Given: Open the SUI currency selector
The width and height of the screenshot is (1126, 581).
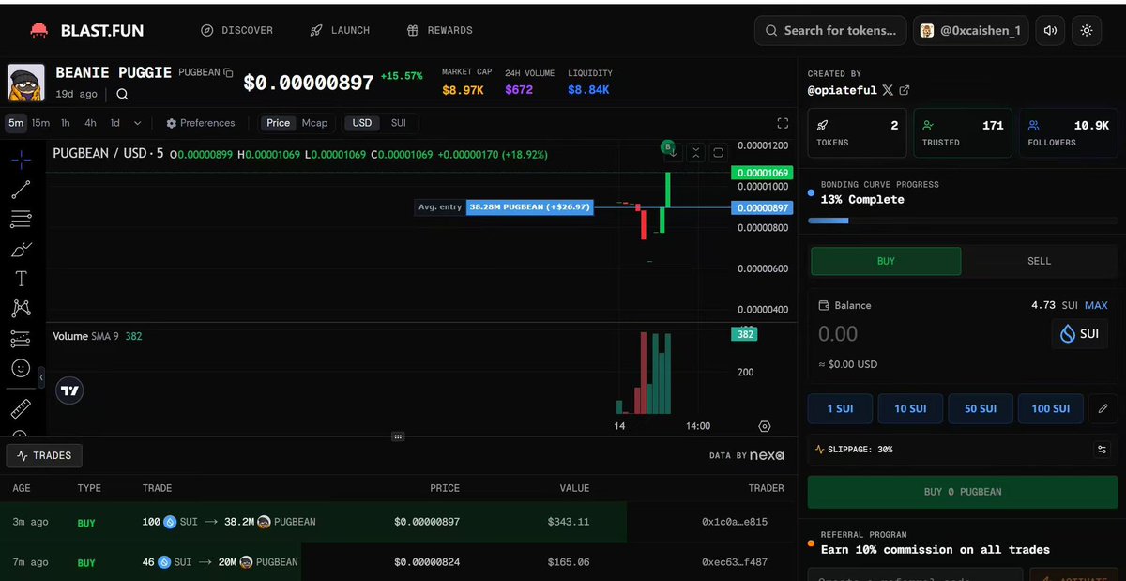Looking at the screenshot, I should pyautogui.click(x=1079, y=334).
